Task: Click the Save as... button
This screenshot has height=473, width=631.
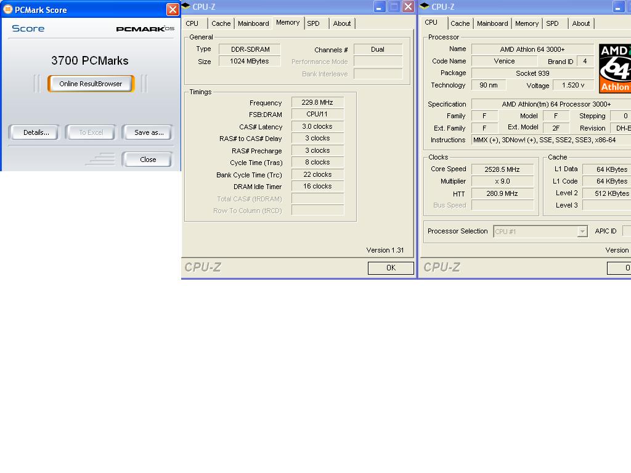Action: click(x=149, y=132)
